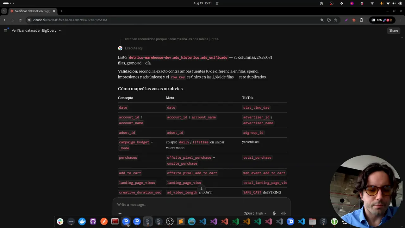Open the green Y app in dock
Screen dimensions: 405x228
point(334,222)
